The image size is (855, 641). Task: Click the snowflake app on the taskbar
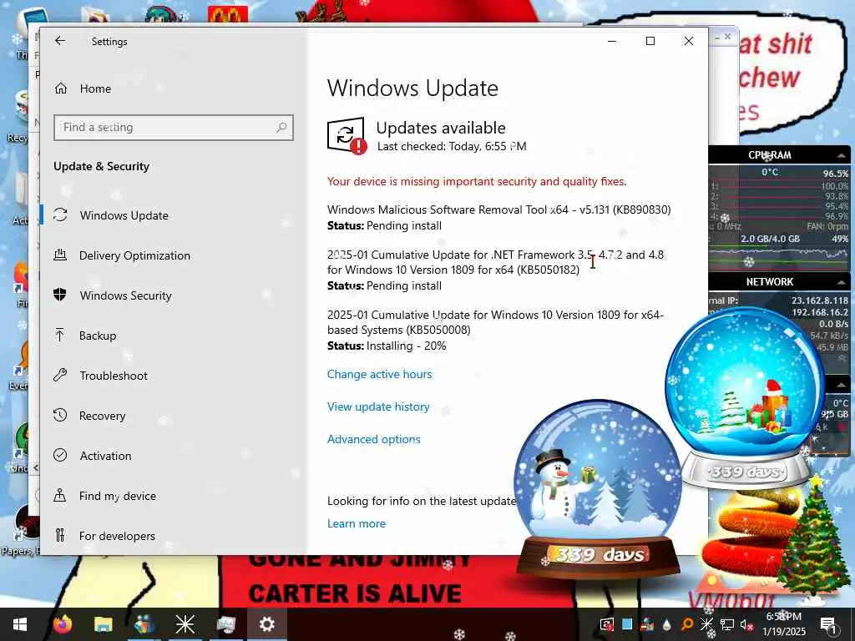click(x=185, y=624)
